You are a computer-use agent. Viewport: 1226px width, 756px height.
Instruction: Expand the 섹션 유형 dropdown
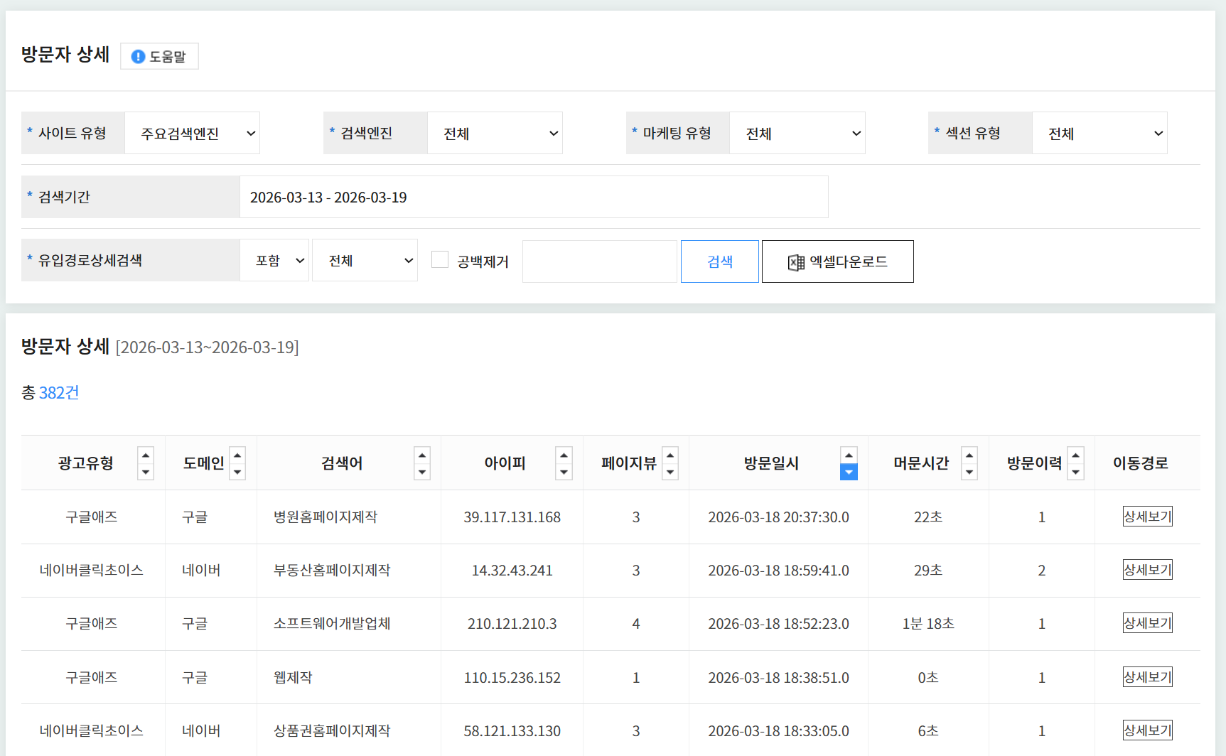click(1099, 134)
